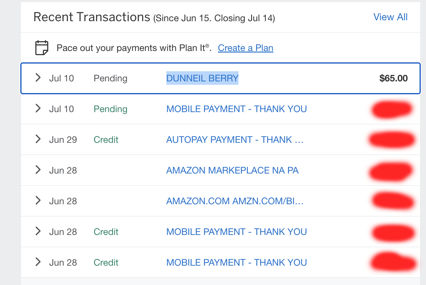
Task: Click the Pace out your payments text
Action: 134,48
